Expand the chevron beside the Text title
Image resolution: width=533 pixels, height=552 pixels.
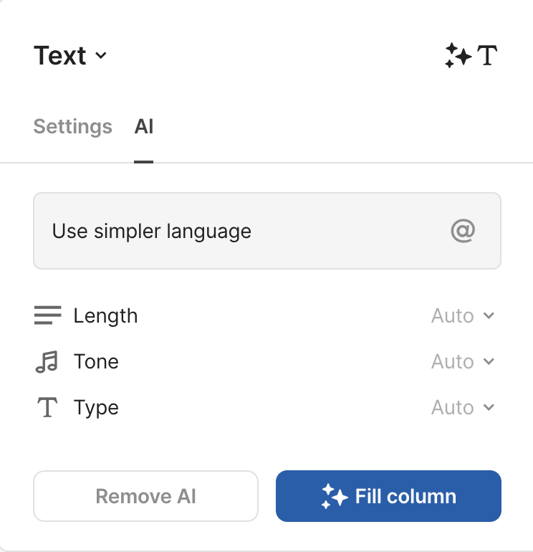point(101,56)
